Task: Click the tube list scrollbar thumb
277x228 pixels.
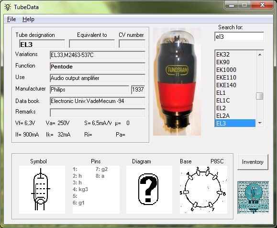Action: [260, 96]
